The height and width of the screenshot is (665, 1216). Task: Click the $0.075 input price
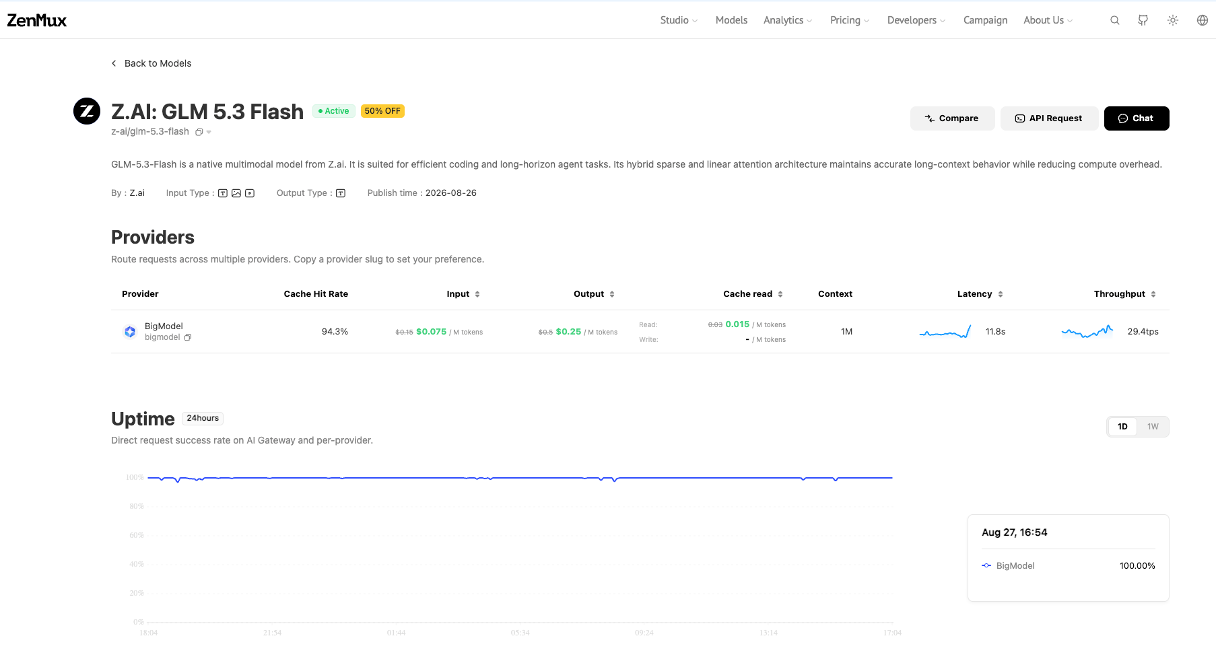click(431, 332)
